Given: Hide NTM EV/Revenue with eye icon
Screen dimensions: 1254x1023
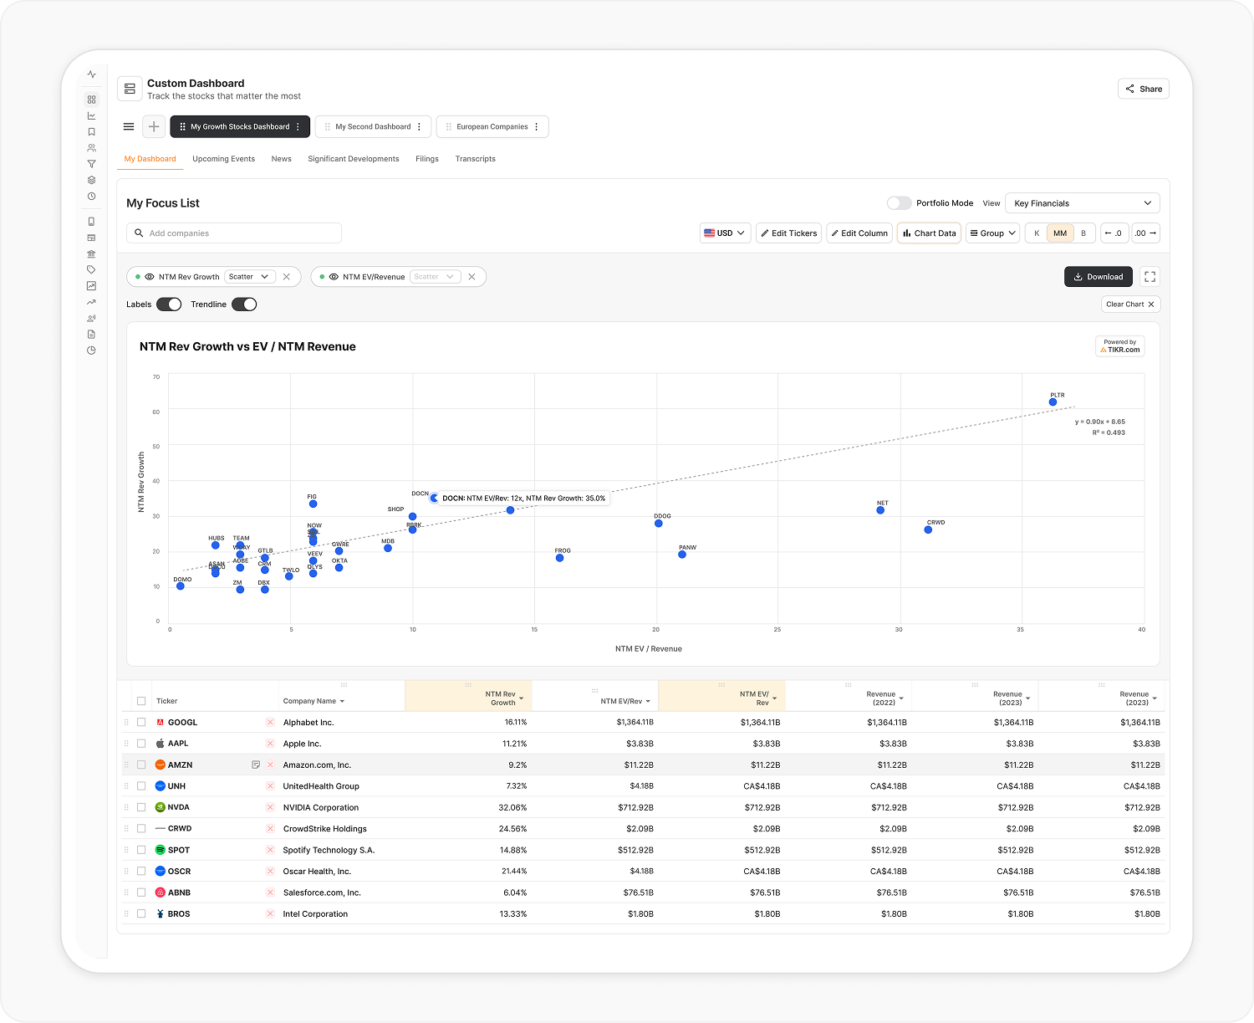Looking at the screenshot, I should [334, 277].
